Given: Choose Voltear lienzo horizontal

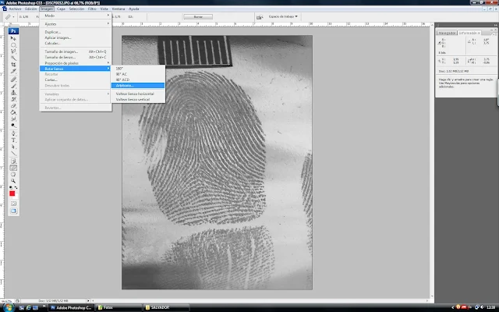Looking at the screenshot, I should (138, 94).
